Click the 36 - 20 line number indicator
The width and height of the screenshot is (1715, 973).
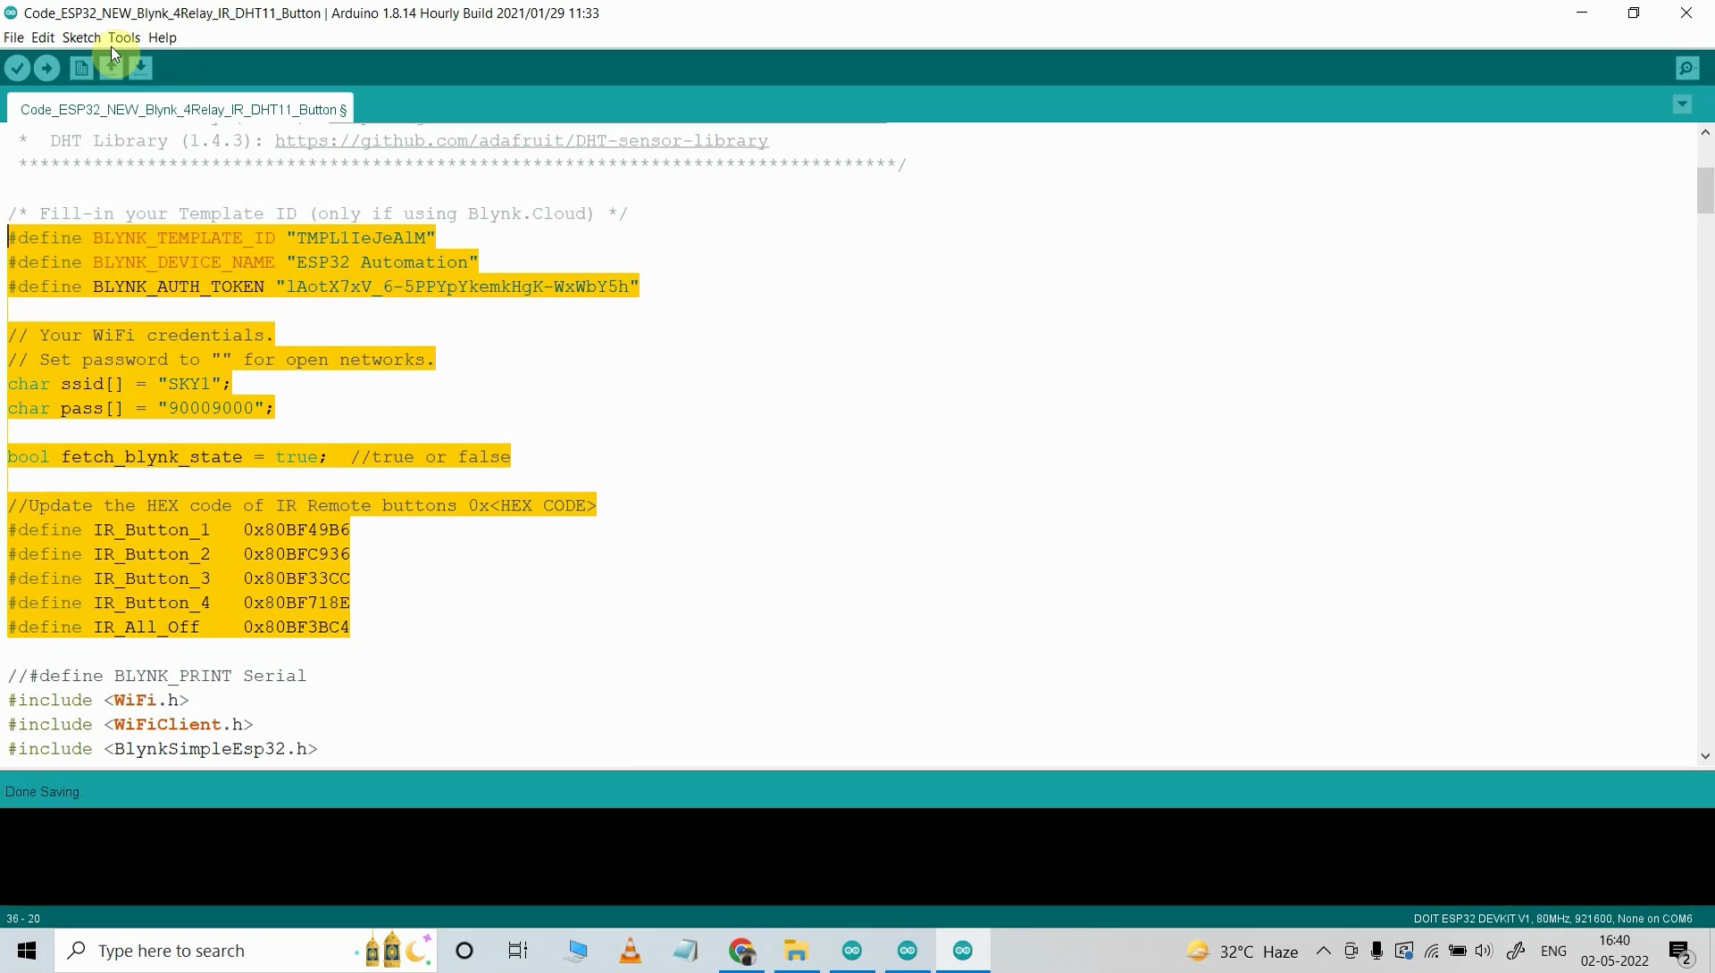(x=23, y=919)
